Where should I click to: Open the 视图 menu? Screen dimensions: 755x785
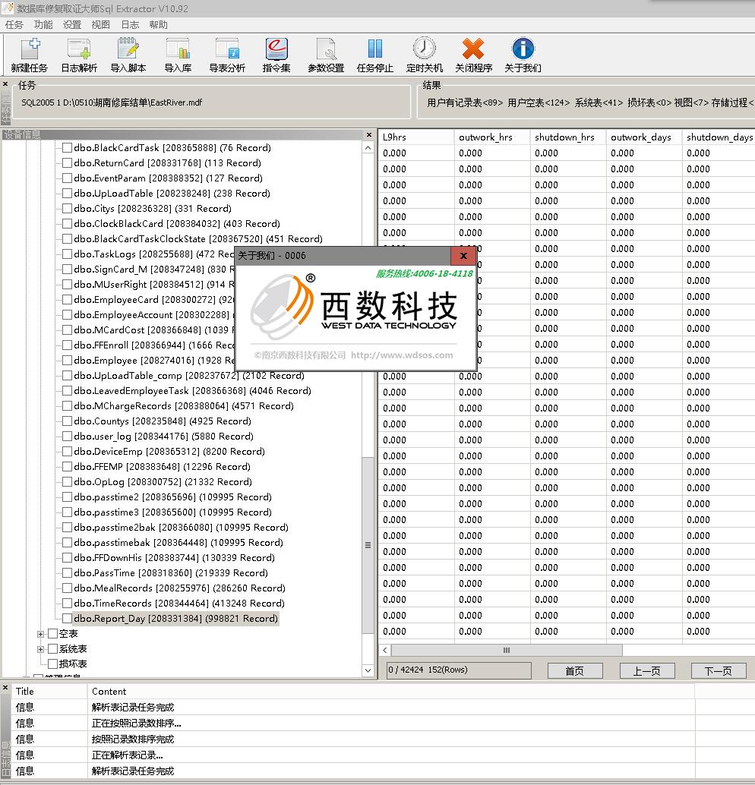point(101,24)
